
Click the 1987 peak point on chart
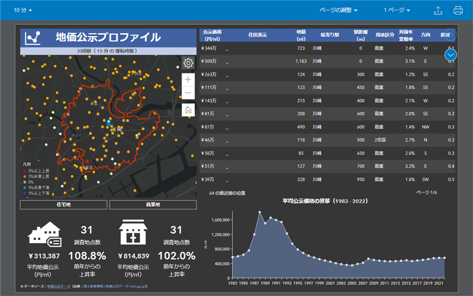click(259, 212)
